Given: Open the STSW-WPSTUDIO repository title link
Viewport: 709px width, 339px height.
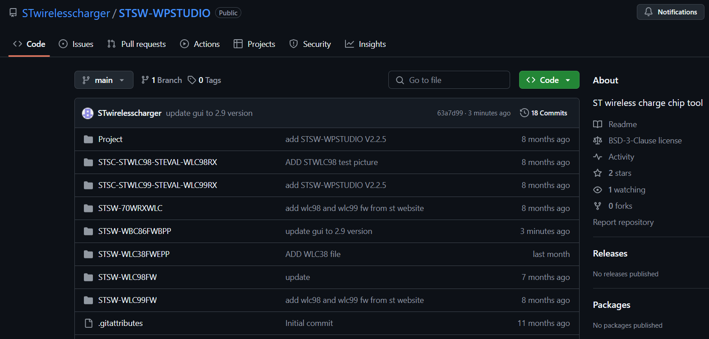Looking at the screenshot, I should [x=165, y=14].
